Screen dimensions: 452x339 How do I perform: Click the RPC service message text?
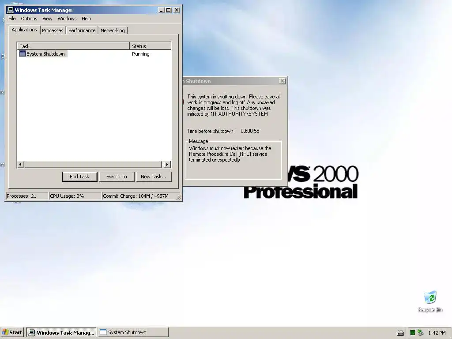pyautogui.click(x=230, y=154)
